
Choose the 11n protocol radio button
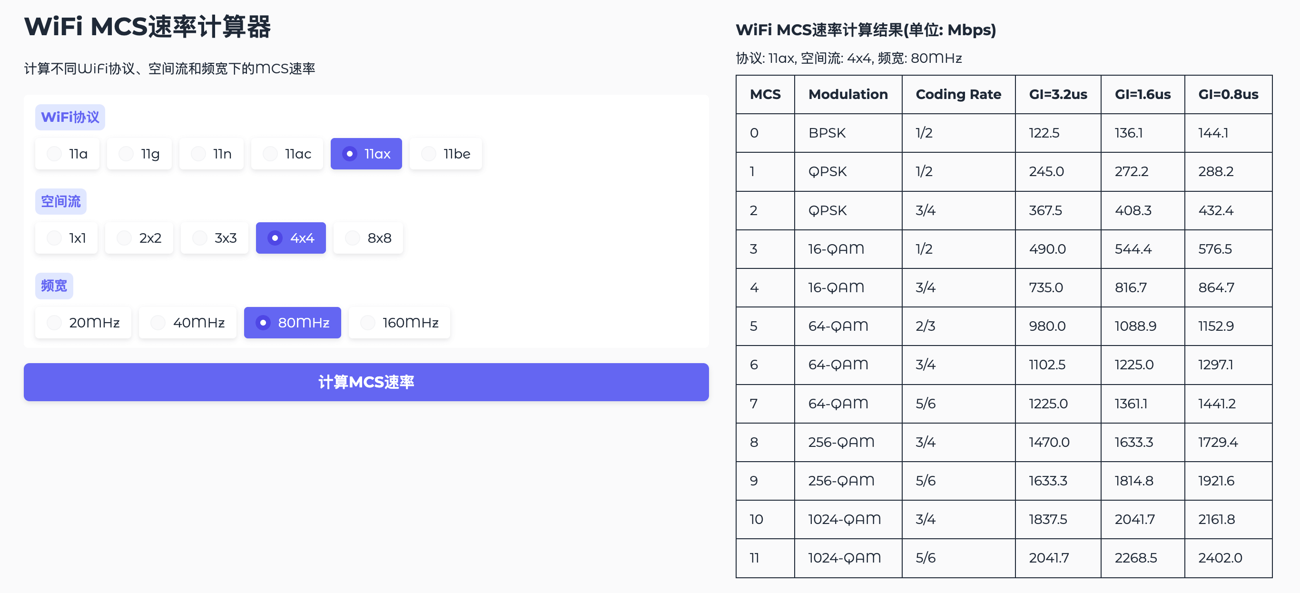coord(211,153)
